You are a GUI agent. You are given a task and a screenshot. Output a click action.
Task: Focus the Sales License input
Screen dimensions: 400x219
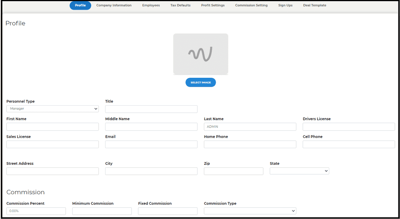click(53, 144)
